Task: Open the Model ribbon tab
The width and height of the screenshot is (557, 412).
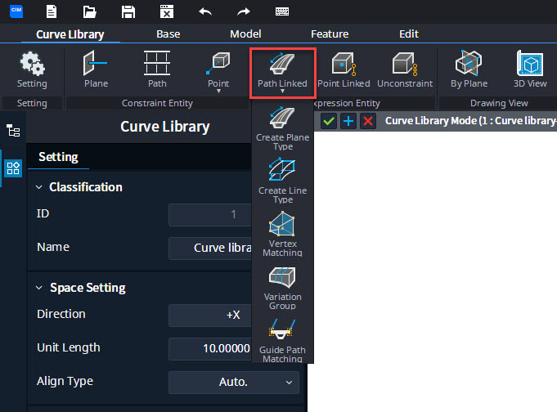Action: (x=245, y=34)
